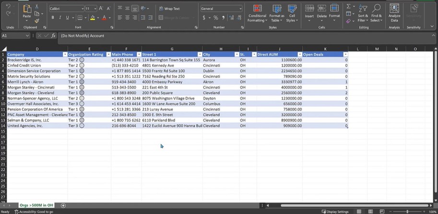
Task: Open the font name Calibri dropdown
Action: click(83, 9)
